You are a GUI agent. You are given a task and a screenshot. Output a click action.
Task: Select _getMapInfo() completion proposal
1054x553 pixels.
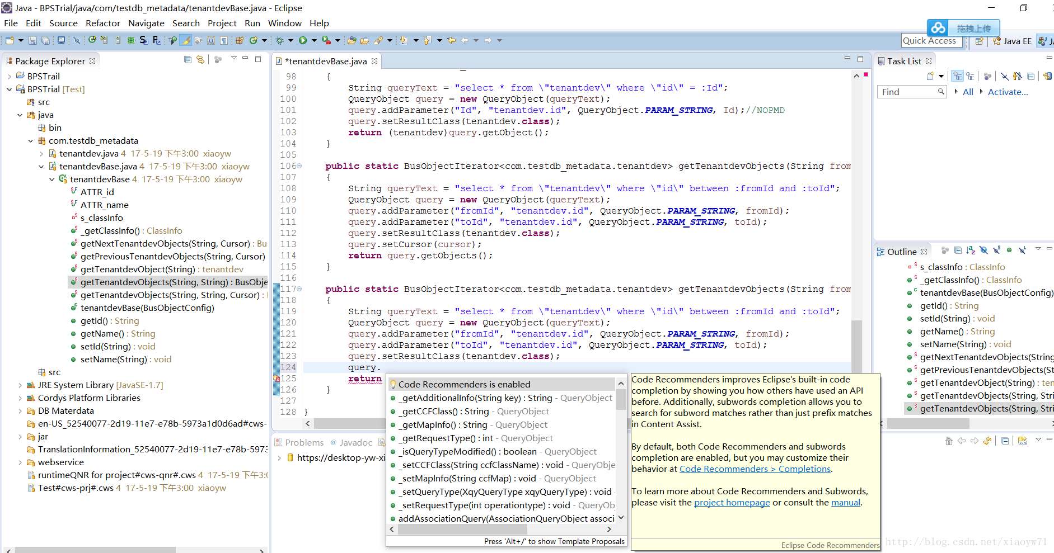[x=502, y=425]
